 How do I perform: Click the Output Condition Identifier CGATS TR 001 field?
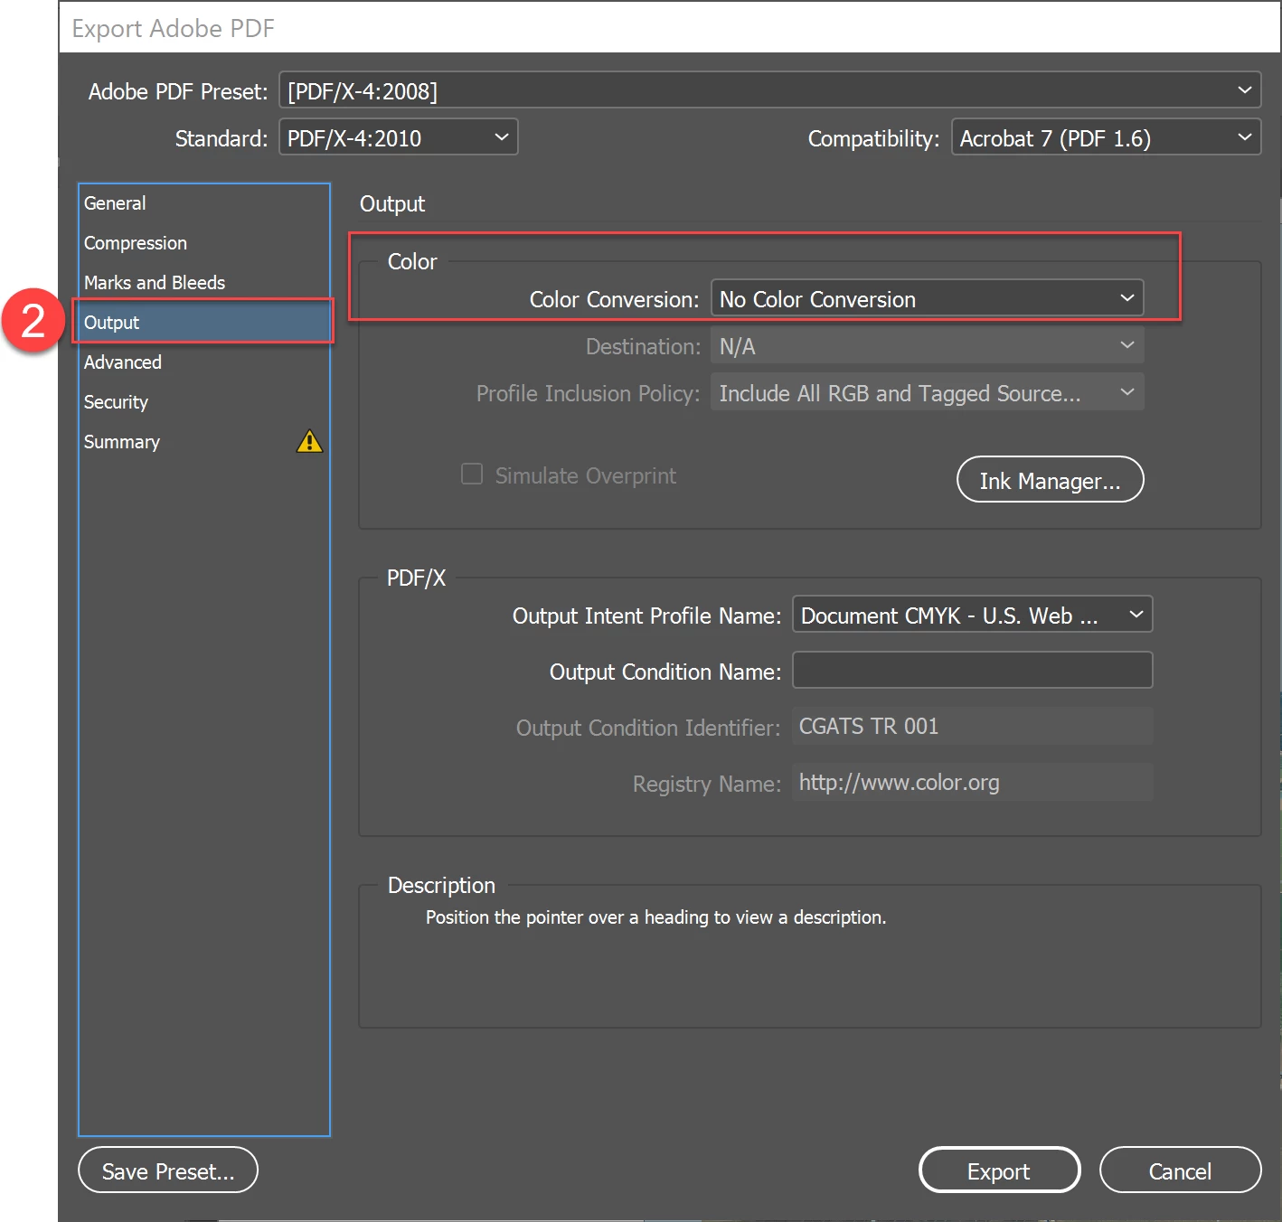pyautogui.click(x=972, y=727)
